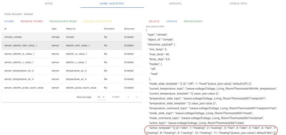Image resolution: width=286 pixels, height=135 pixels.
Task: Click the Update button
Action: (x=172, y=21)
